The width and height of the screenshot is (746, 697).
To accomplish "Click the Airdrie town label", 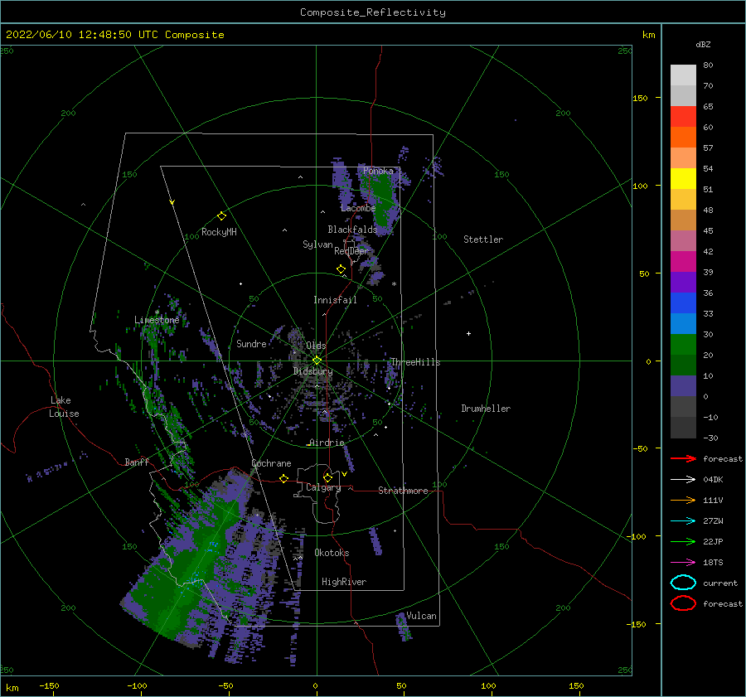I will click(327, 443).
